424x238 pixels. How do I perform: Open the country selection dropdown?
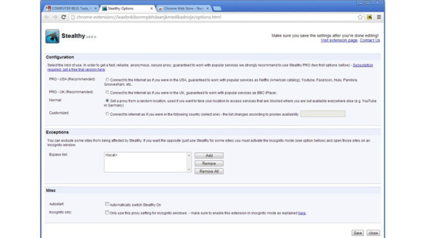coord(323,114)
